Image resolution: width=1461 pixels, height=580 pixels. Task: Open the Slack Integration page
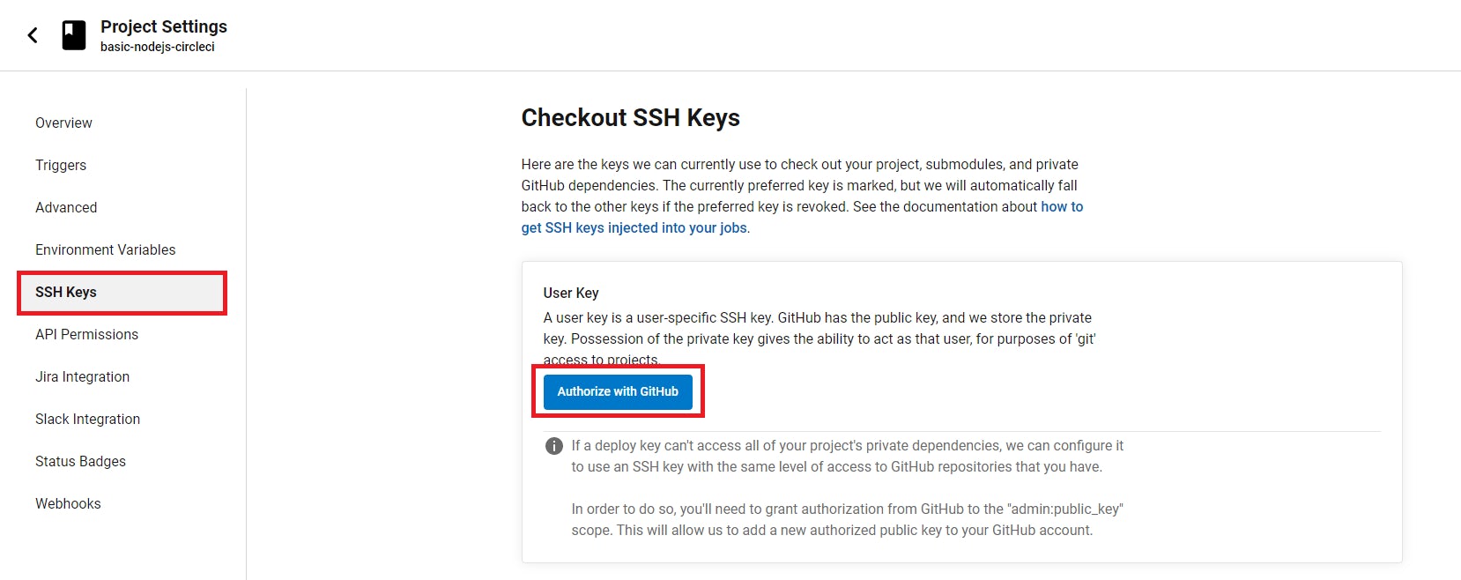tap(87, 419)
